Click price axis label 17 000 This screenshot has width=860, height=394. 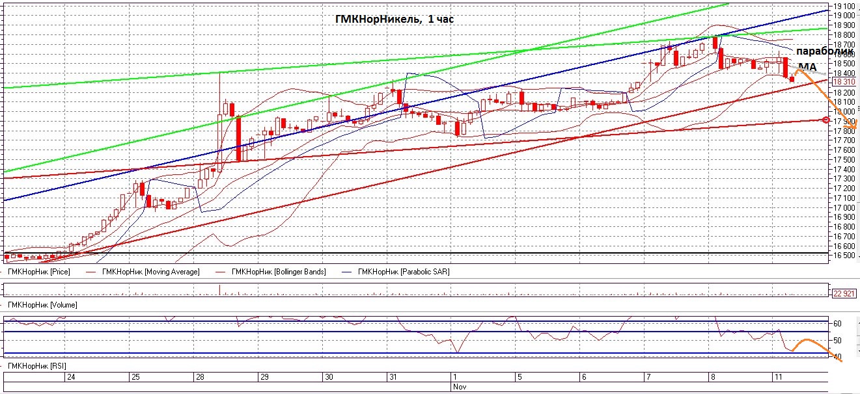click(x=844, y=207)
